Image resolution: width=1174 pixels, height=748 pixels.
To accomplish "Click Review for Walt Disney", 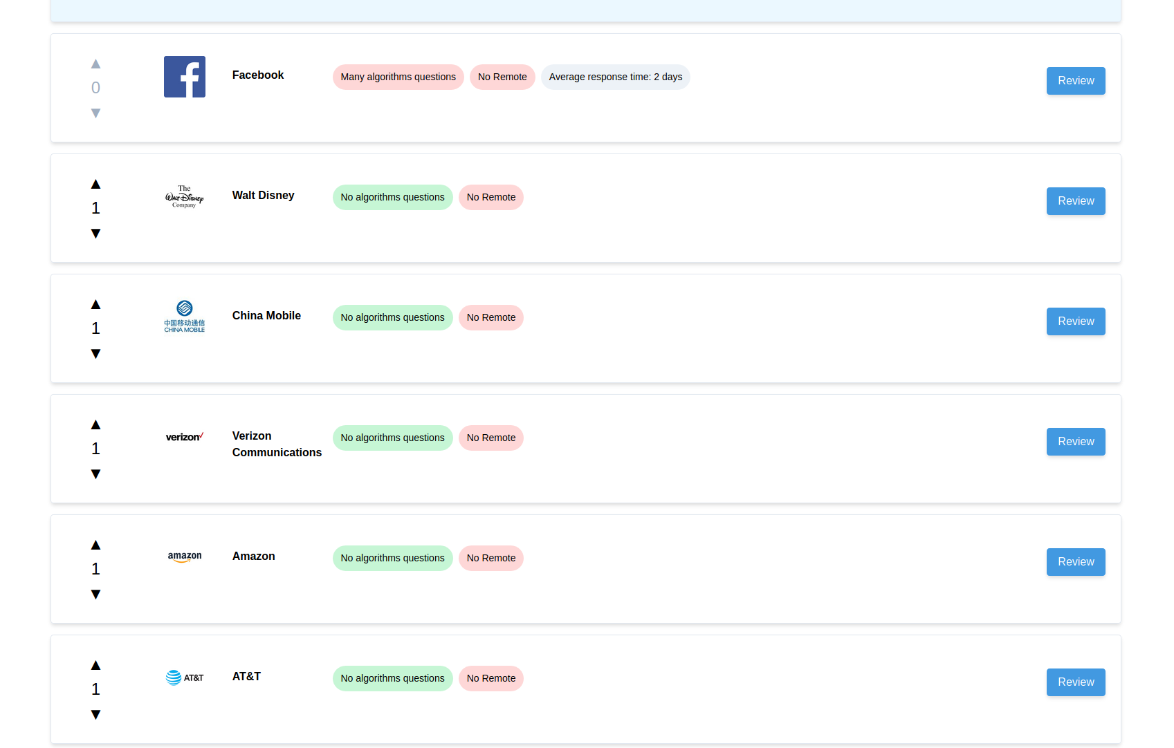I will pos(1075,201).
